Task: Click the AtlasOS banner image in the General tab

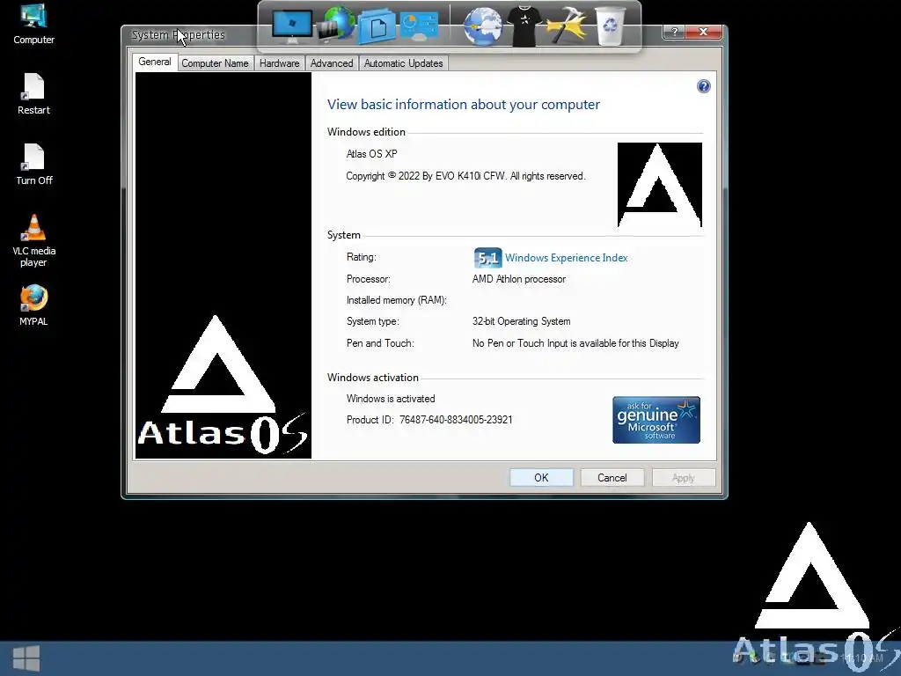Action: pyautogui.click(x=223, y=266)
